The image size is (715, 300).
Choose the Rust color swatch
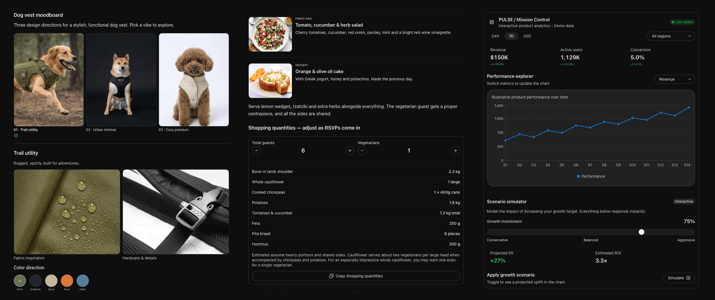(x=67, y=281)
